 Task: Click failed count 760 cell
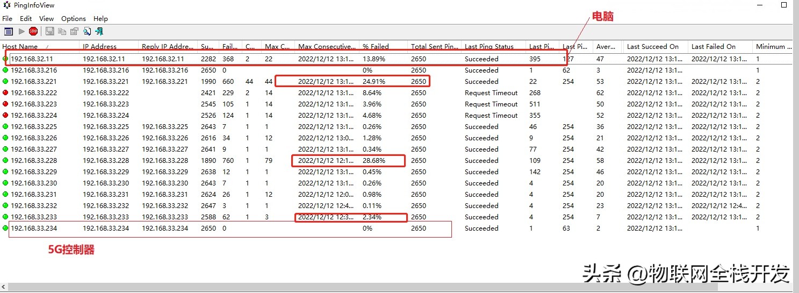(x=228, y=161)
